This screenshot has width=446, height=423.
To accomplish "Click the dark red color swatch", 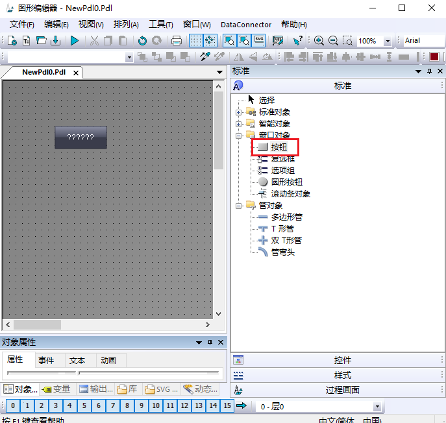I will (434, 57).
